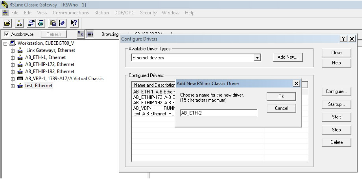Select AB_ETHIP-192 row in Configured Drivers list
362x179 pixels.
[x=154, y=102]
